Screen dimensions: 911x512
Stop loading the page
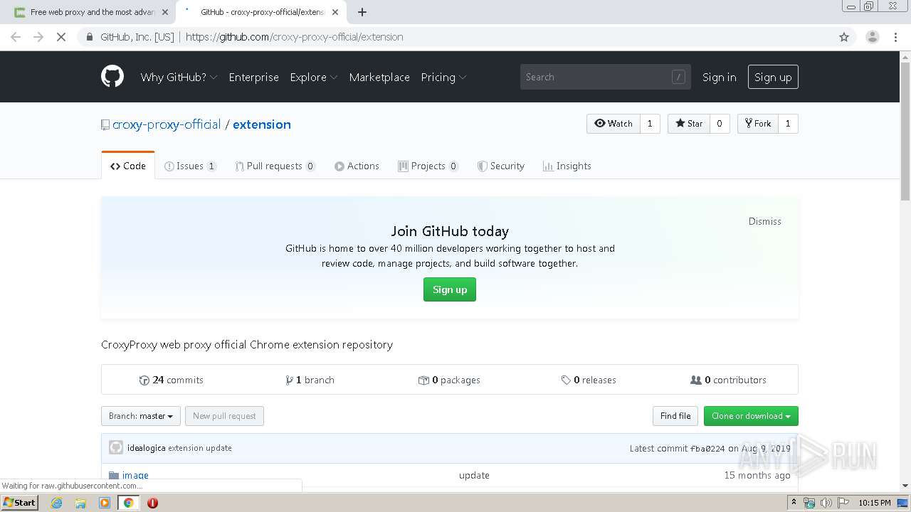tap(61, 37)
